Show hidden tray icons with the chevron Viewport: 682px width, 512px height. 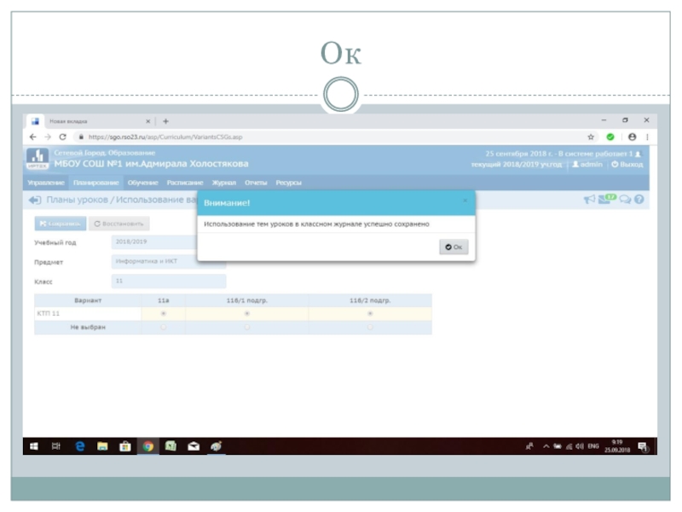(546, 446)
